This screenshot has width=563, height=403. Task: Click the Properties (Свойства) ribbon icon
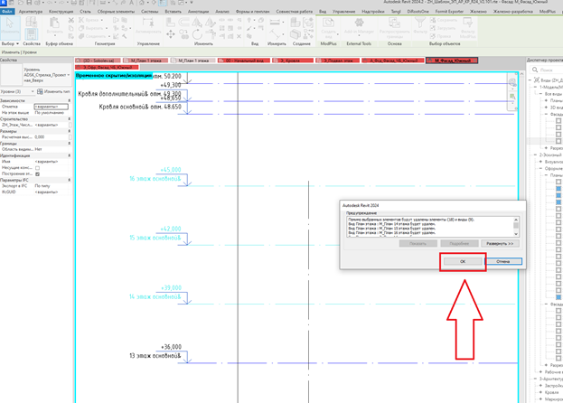(x=32, y=34)
